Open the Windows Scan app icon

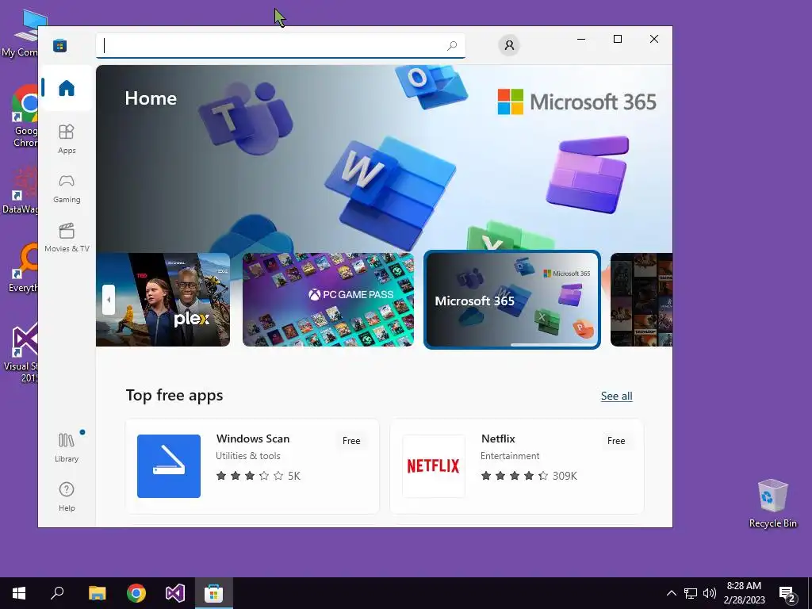click(169, 466)
